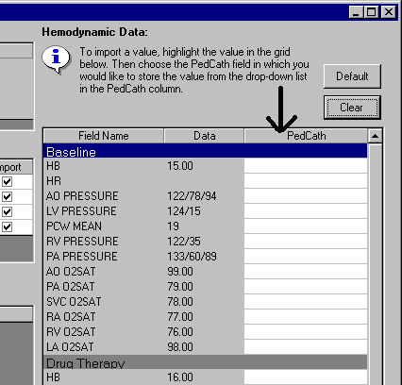Toggle the third Import checkbox
This screenshot has height=385, width=402.
pyautogui.click(x=7, y=211)
